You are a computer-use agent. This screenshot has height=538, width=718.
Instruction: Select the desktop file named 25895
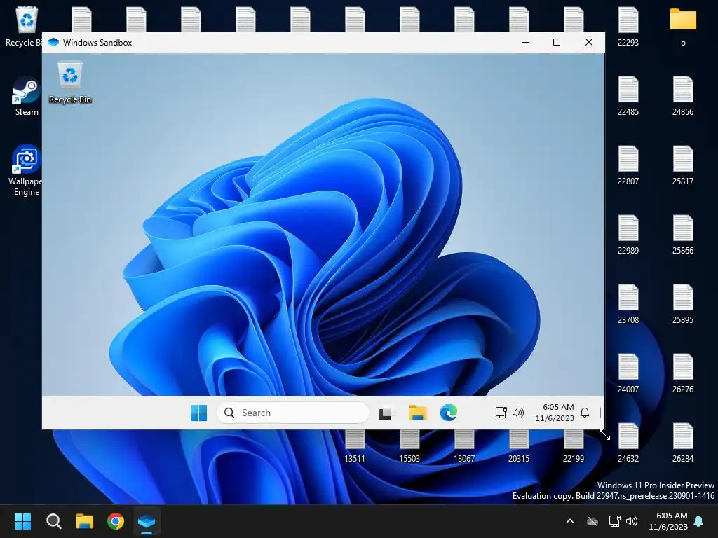pos(683,304)
